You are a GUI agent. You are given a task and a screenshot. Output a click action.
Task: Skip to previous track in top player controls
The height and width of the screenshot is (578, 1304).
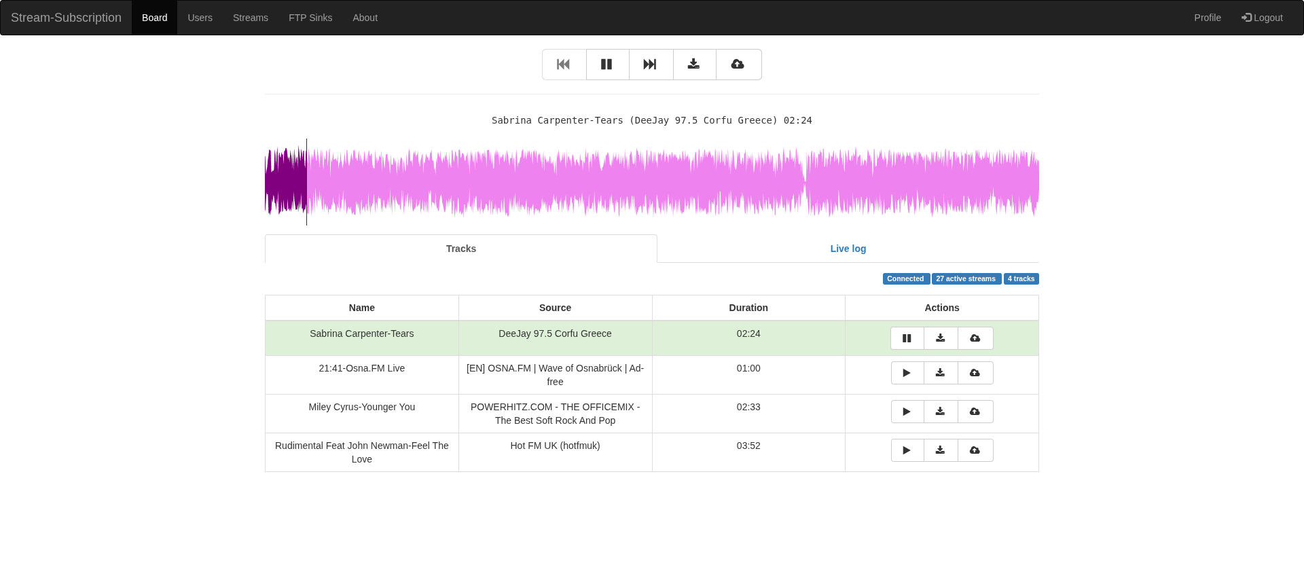click(564, 65)
